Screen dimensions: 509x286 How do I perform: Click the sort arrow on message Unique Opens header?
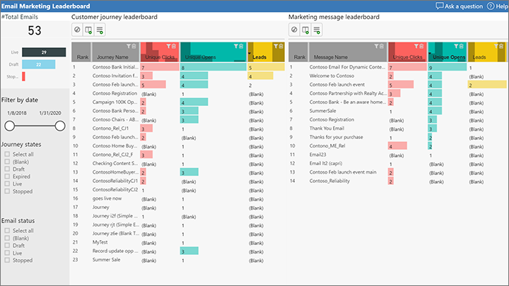click(430, 53)
